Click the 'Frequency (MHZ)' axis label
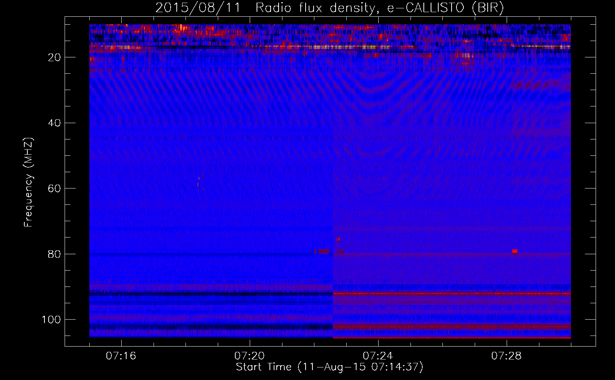 pos(29,182)
